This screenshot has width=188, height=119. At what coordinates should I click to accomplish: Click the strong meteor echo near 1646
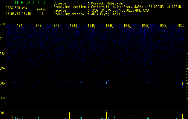pyautogui.click(x=106, y=83)
